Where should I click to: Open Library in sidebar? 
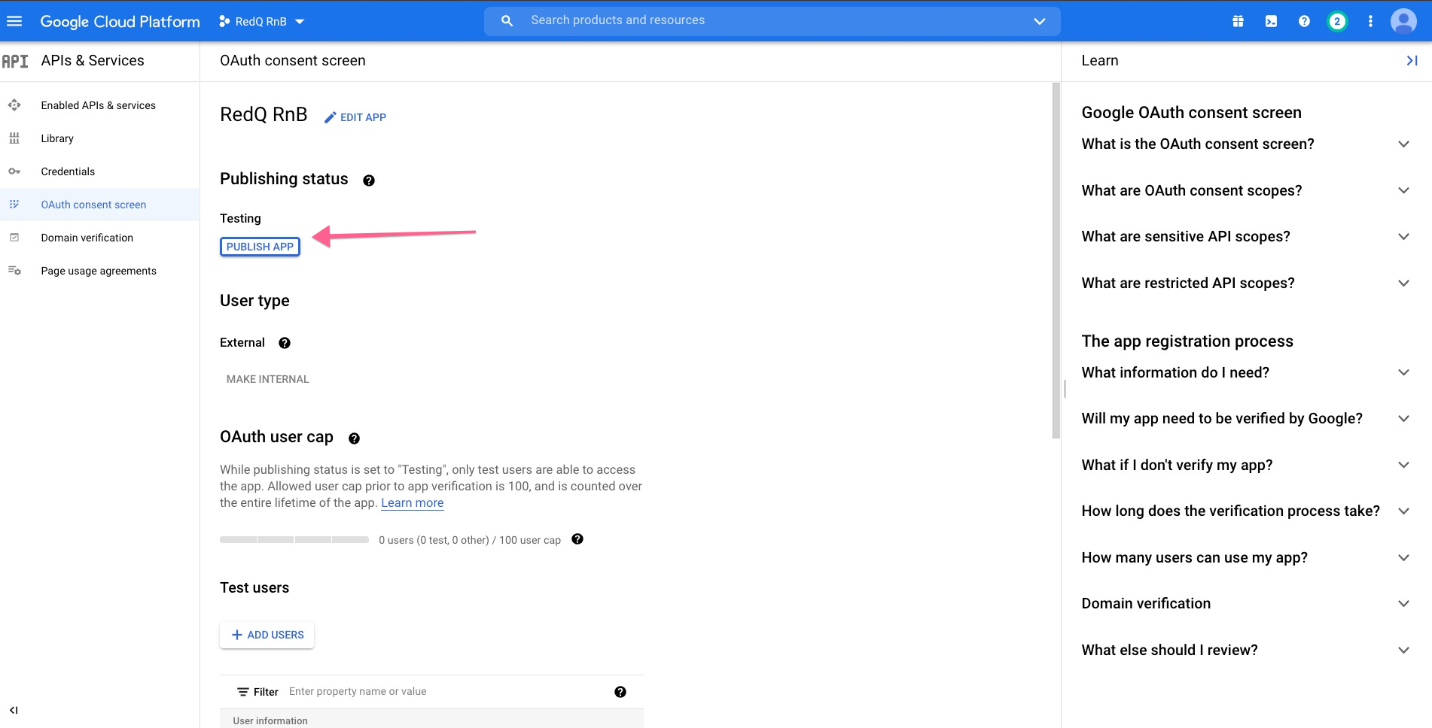click(x=99, y=138)
